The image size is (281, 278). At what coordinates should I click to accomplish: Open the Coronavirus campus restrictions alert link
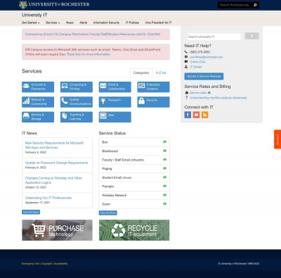click(x=93, y=34)
